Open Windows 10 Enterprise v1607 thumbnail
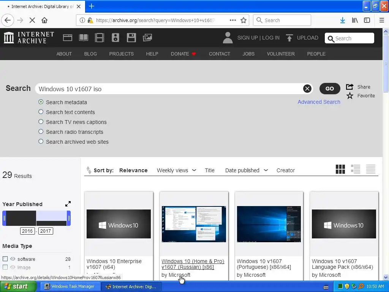 (x=119, y=224)
